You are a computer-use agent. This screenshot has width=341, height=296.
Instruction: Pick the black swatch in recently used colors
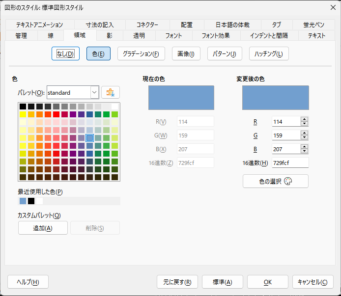(x=31, y=201)
